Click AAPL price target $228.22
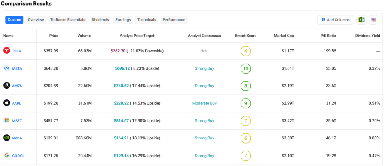Image resolution: width=384 pixels, height=166 pixels. pyautogui.click(x=121, y=103)
